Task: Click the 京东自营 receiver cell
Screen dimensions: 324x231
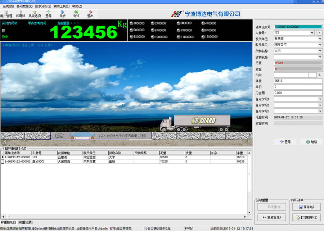Action: (x=95, y=162)
